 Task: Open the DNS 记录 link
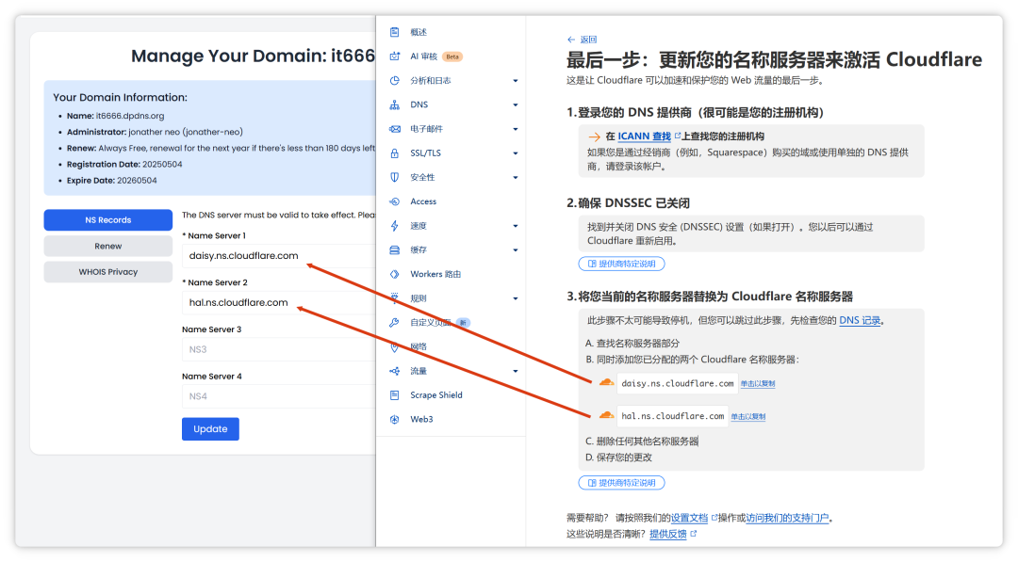(860, 320)
